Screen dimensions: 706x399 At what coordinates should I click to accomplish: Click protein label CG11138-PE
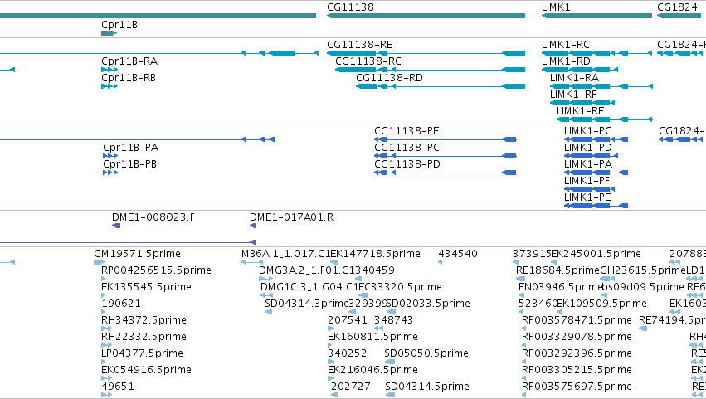pos(407,131)
